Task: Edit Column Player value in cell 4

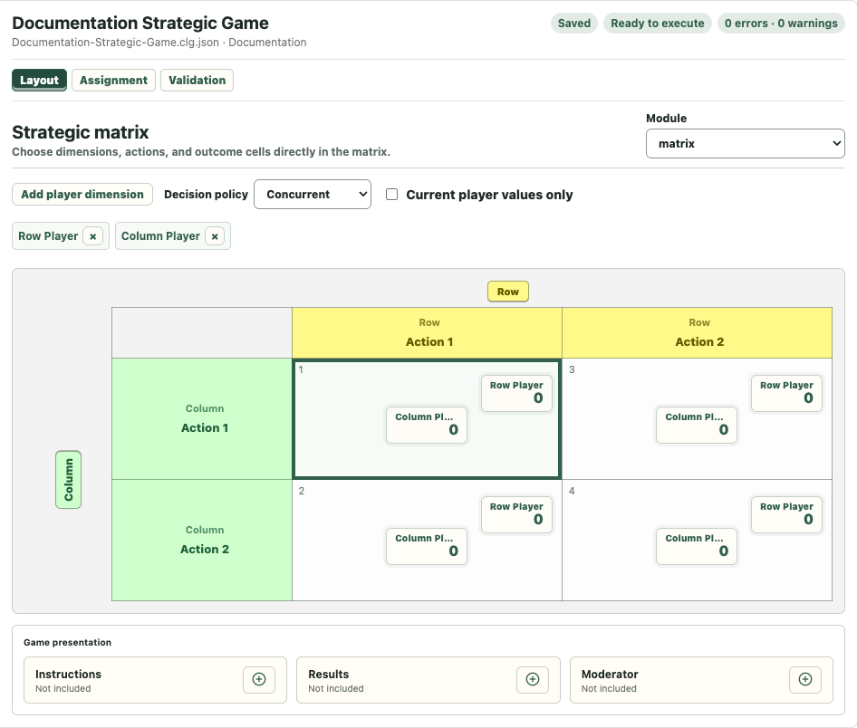Action: tap(697, 546)
